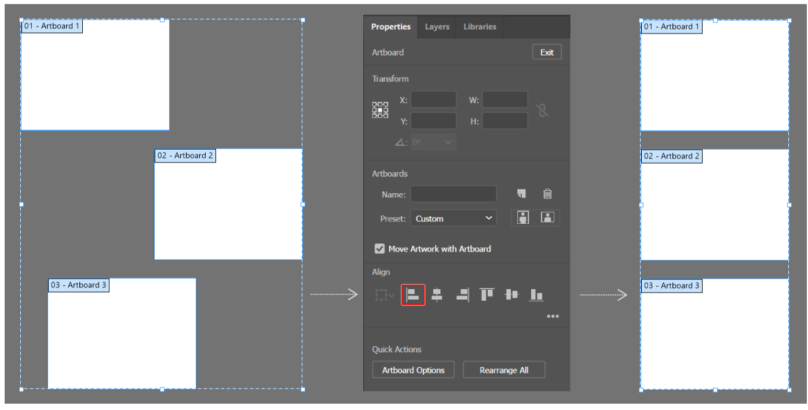Click the Artboard Options button
The width and height of the screenshot is (808, 410).
coord(413,370)
